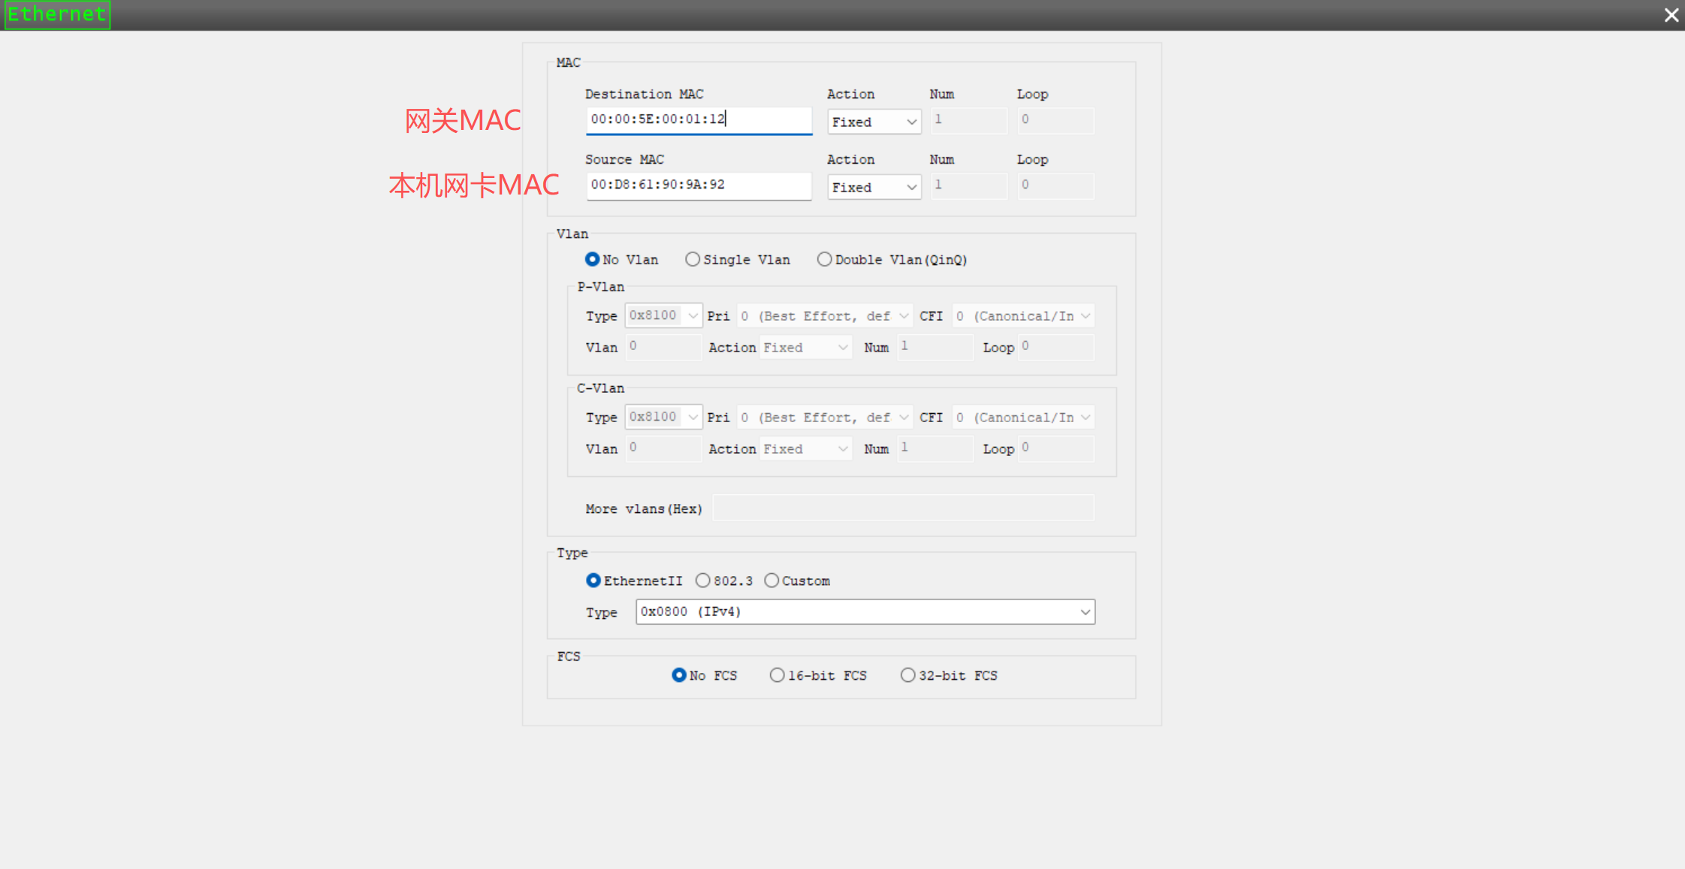The image size is (1685, 869).
Task: Select EthernetII type radio button
Action: point(593,581)
